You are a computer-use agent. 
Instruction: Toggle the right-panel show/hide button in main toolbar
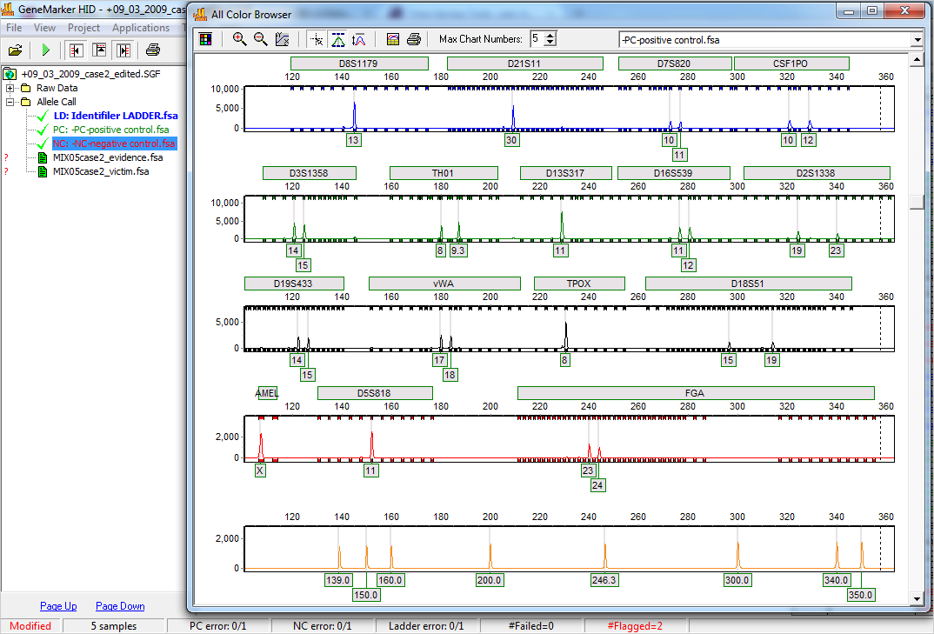point(123,50)
